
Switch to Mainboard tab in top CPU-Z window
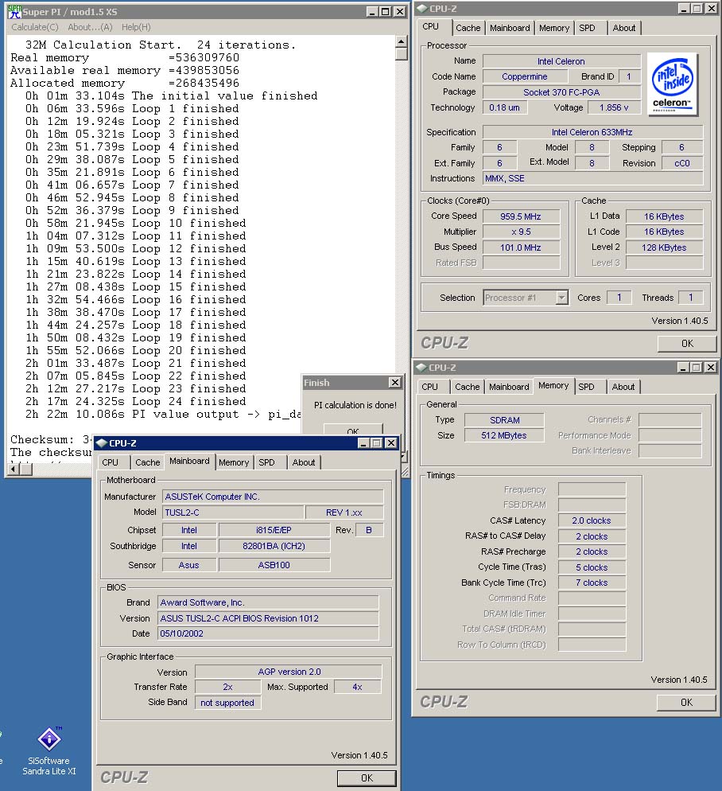coord(510,29)
